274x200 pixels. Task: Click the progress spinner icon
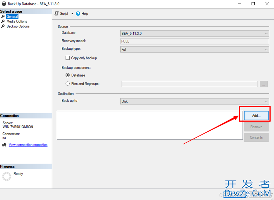point(7,176)
